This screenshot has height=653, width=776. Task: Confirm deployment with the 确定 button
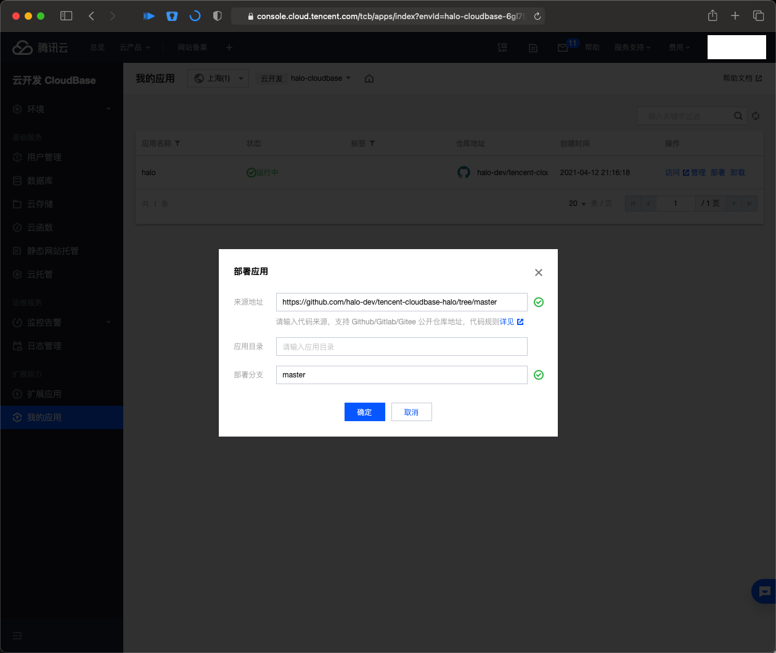tap(364, 411)
